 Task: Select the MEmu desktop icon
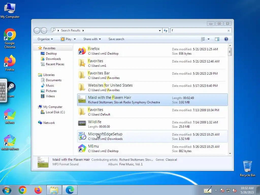tap(10, 116)
